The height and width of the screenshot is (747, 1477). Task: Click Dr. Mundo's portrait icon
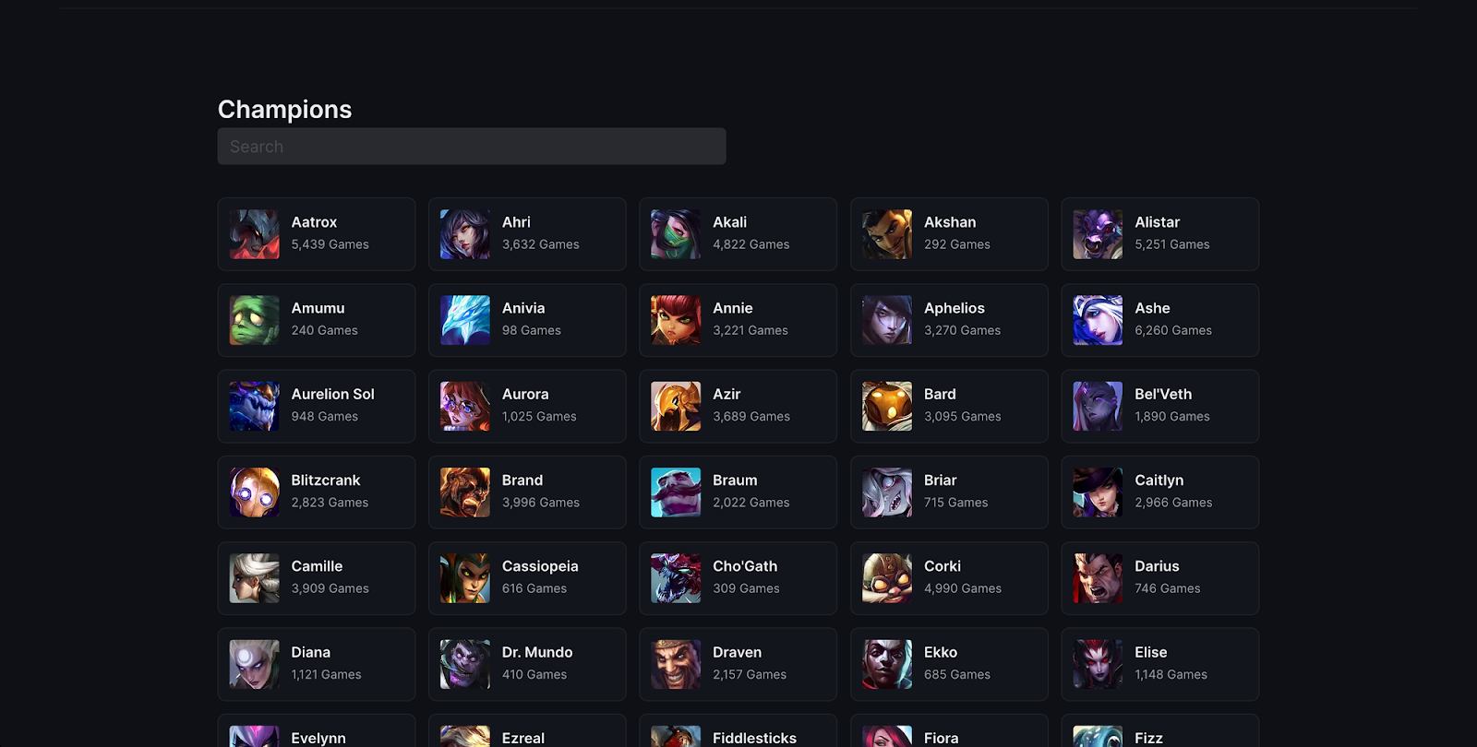pyautogui.click(x=465, y=664)
